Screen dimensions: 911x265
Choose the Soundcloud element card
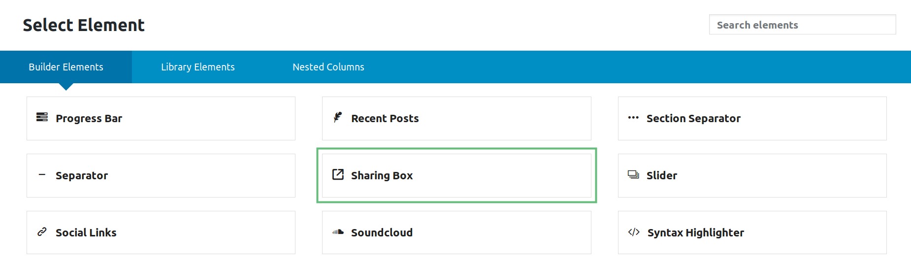click(x=456, y=232)
